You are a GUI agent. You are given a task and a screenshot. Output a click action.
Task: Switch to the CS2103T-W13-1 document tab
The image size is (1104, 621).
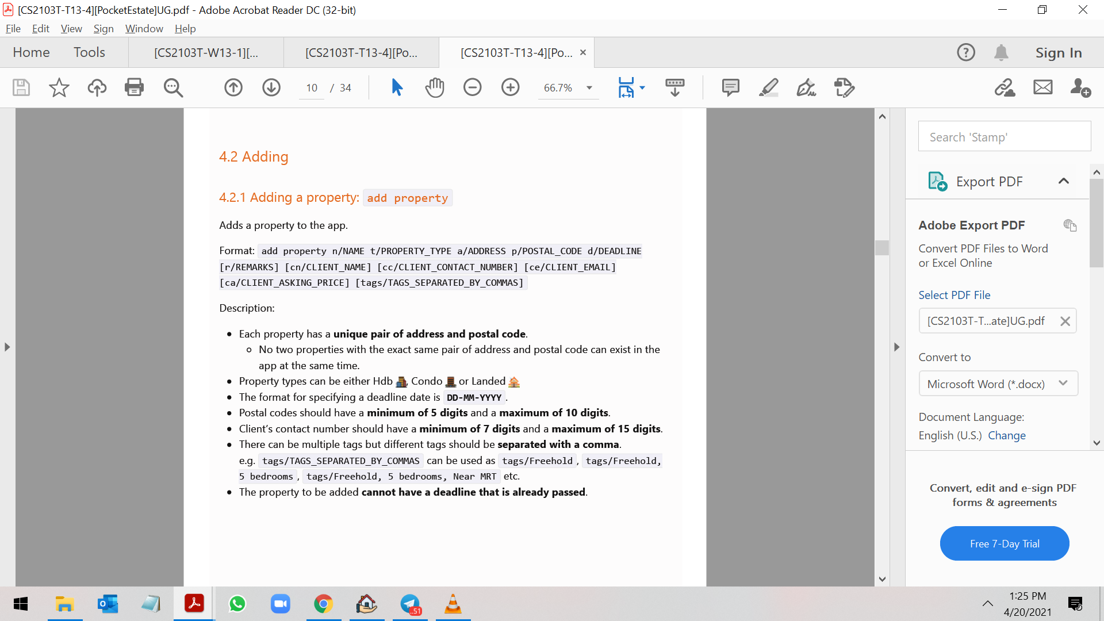(x=206, y=53)
